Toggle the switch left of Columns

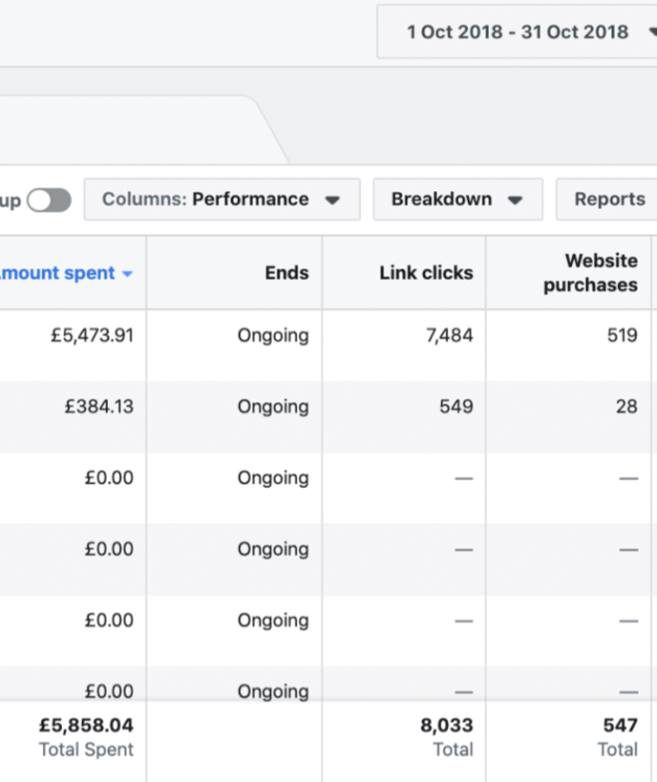coord(49,200)
